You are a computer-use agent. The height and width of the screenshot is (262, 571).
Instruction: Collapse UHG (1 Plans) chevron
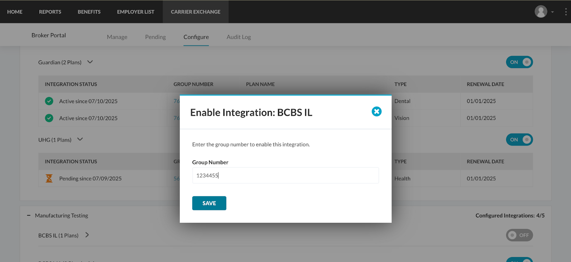click(x=80, y=139)
